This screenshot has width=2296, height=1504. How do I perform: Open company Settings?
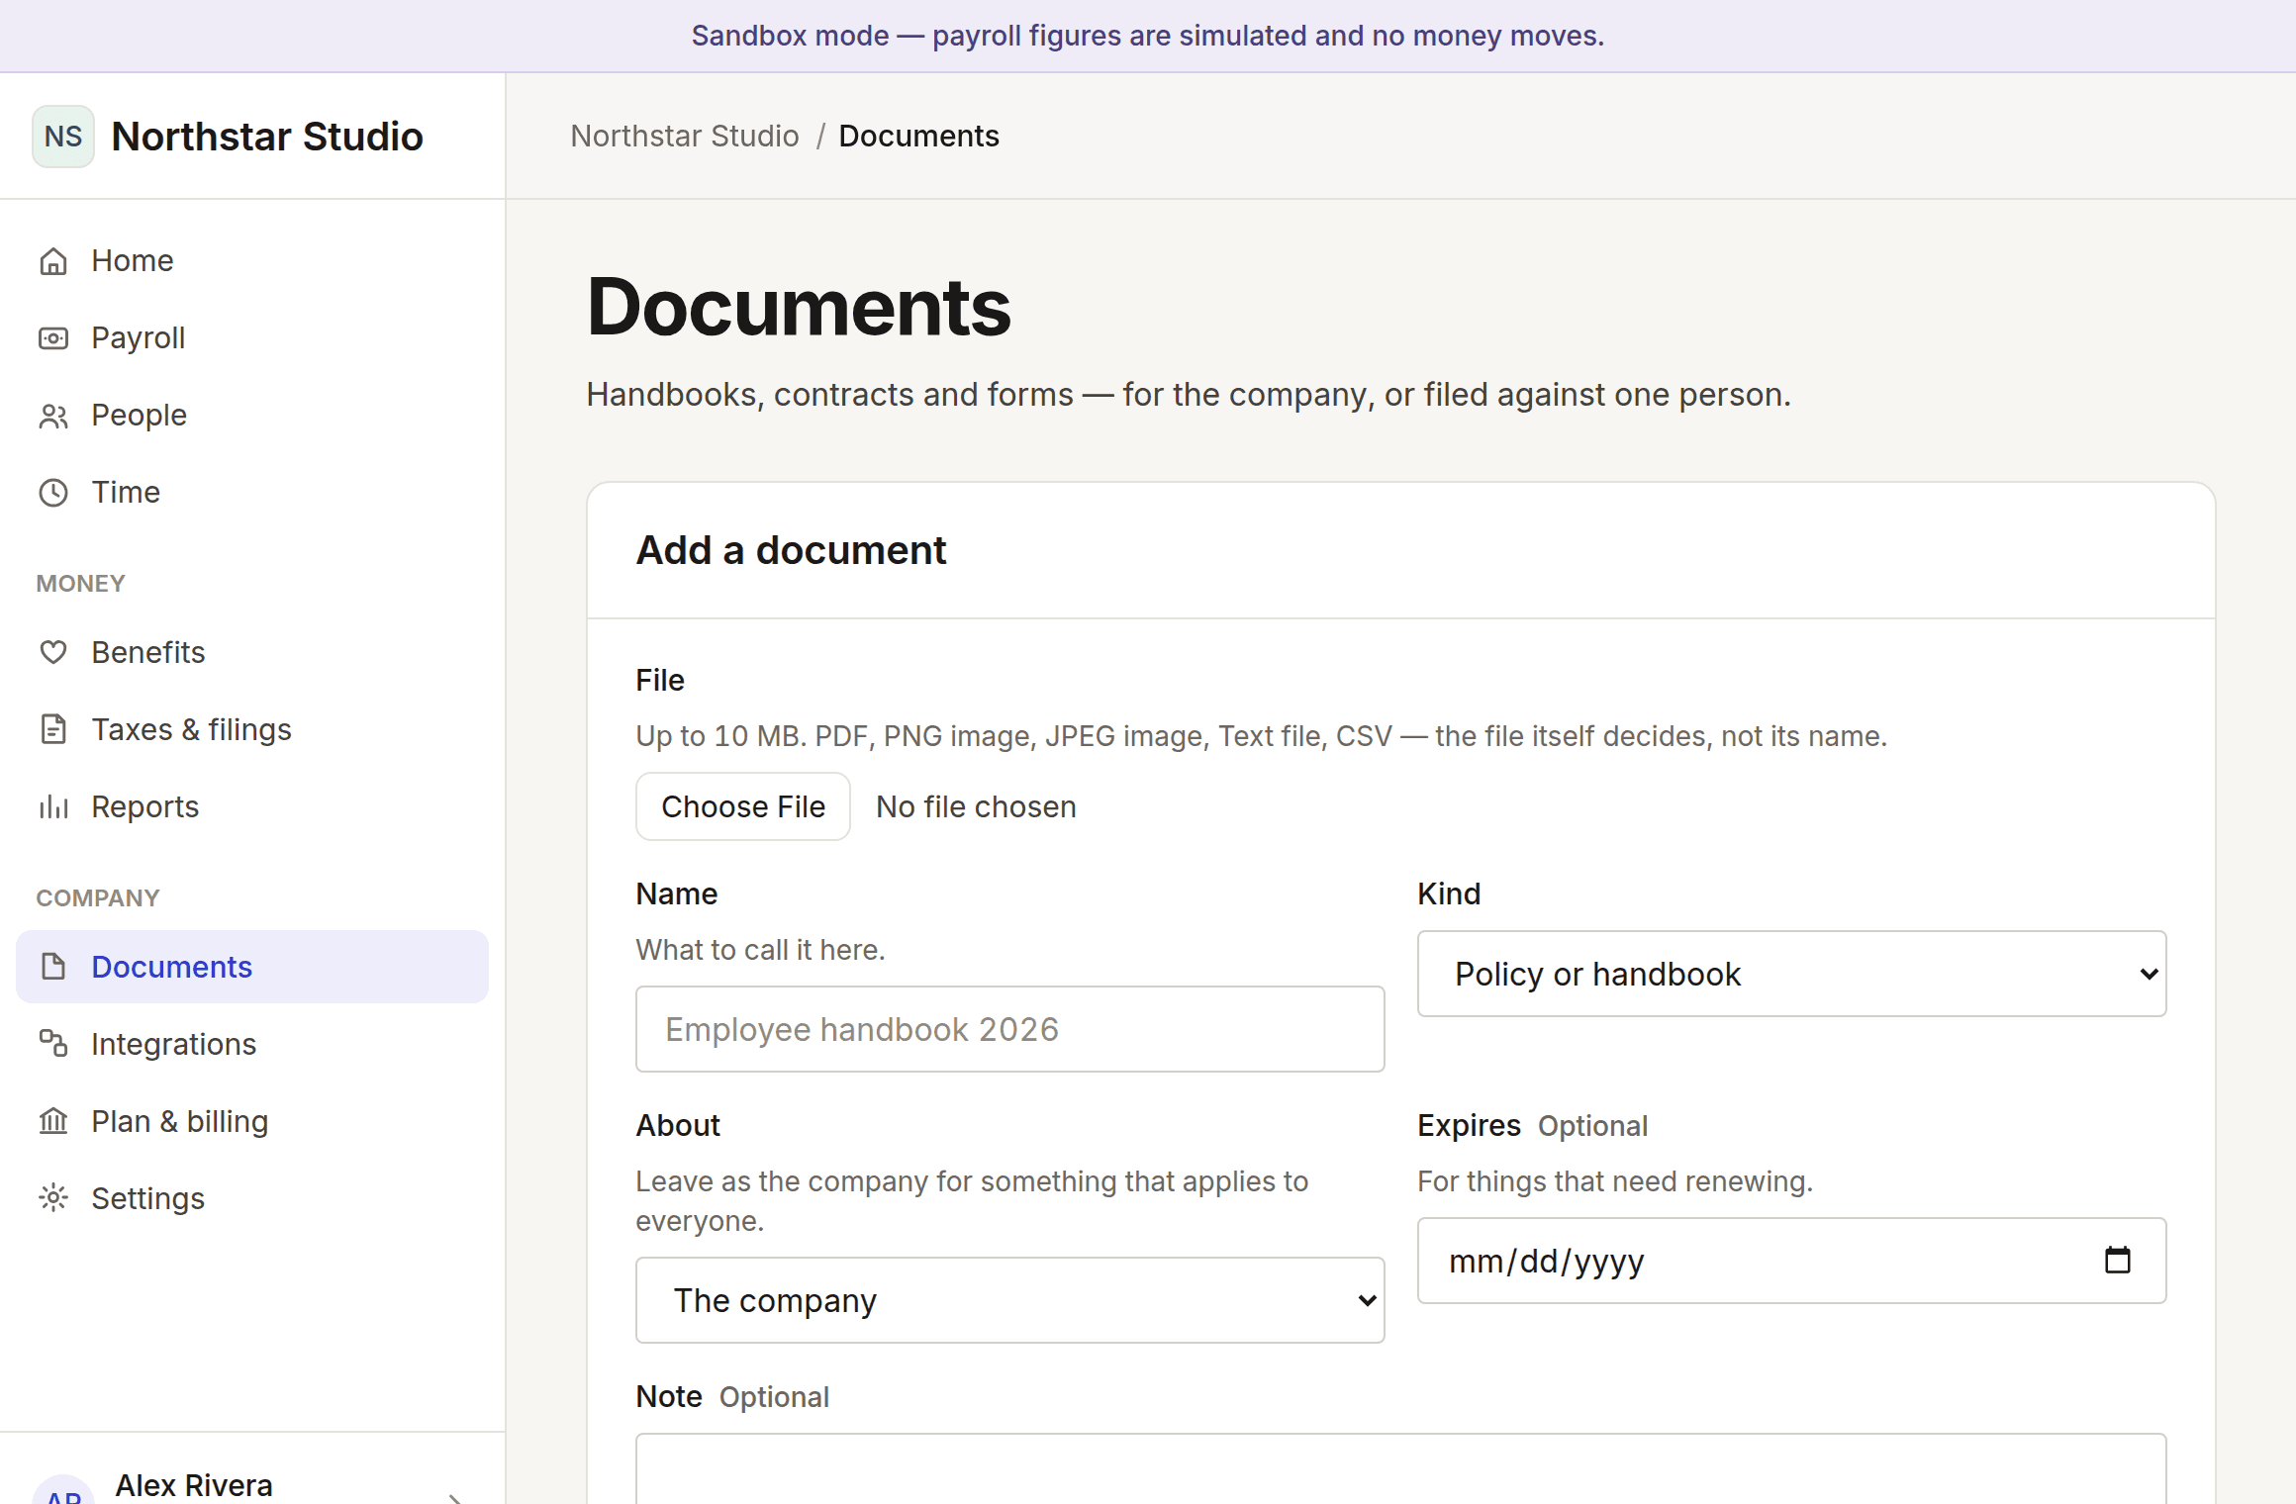pos(252,1198)
